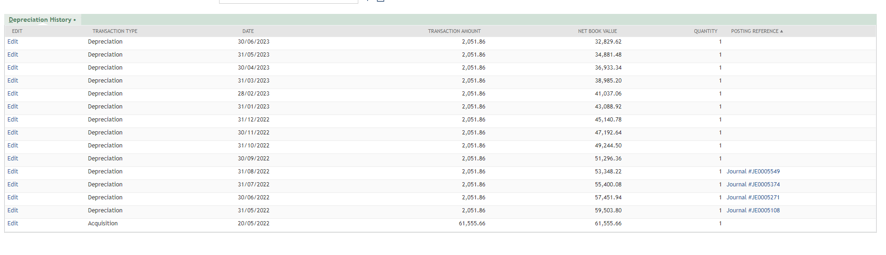
Task: Edit the 30/06/2022 depreciation row
Action: [x=13, y=198]
